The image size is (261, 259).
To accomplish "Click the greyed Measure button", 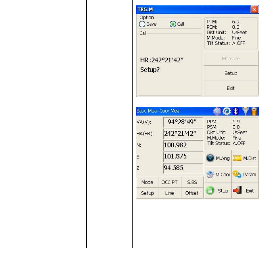I will [231, 59].
